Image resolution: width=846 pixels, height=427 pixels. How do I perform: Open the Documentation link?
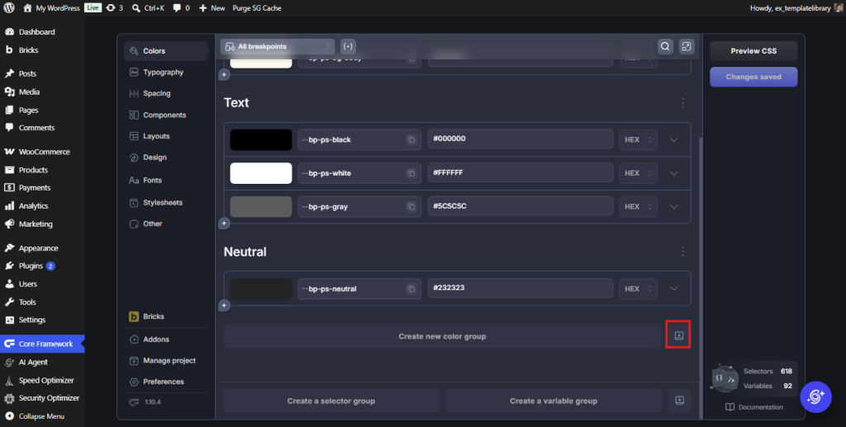753,407
